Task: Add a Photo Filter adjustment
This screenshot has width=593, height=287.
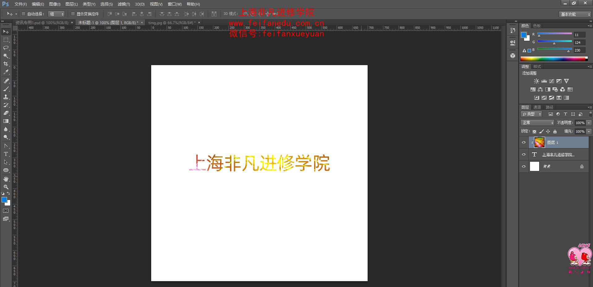Action: 555,89
